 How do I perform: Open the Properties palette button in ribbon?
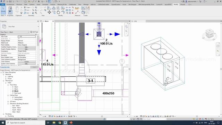[x=10, y=12]
